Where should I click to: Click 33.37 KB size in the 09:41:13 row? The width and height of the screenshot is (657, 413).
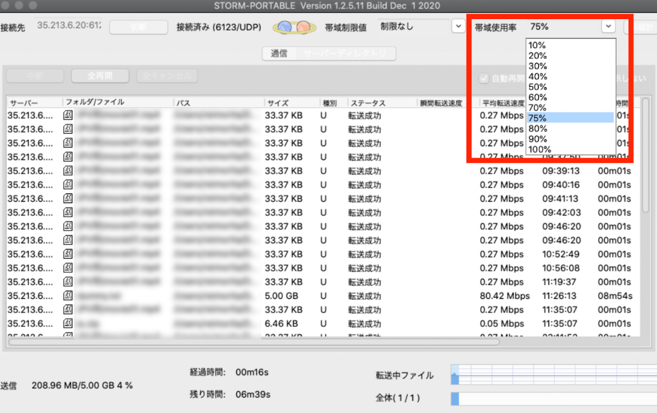coord(283,198)
